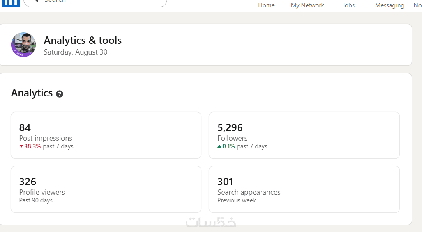Viewport: 422px width, 232px height.
Task: Click the 0.1% followers change
Action: pos(228,146)
